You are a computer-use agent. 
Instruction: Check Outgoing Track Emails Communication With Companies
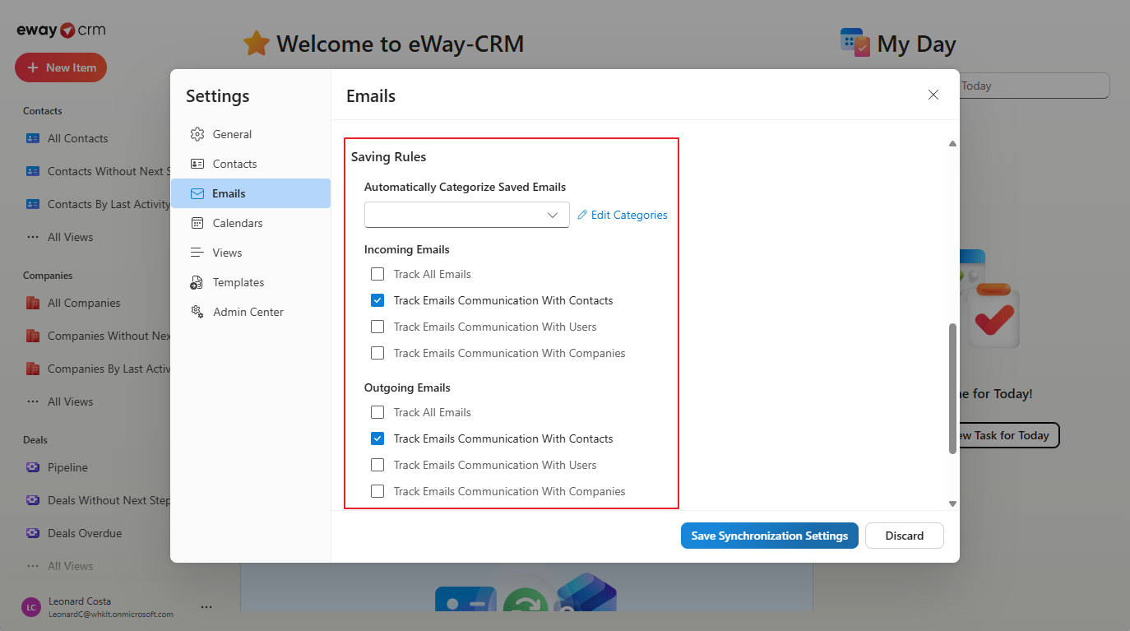click(377, 491)
